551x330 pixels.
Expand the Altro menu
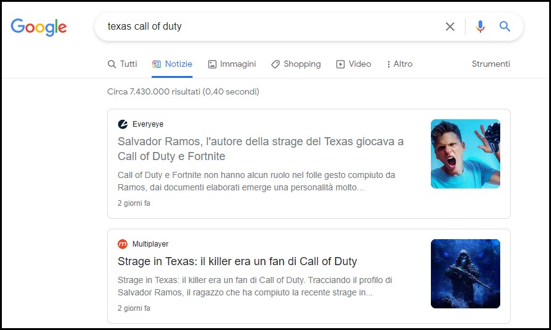click(399, 64)
